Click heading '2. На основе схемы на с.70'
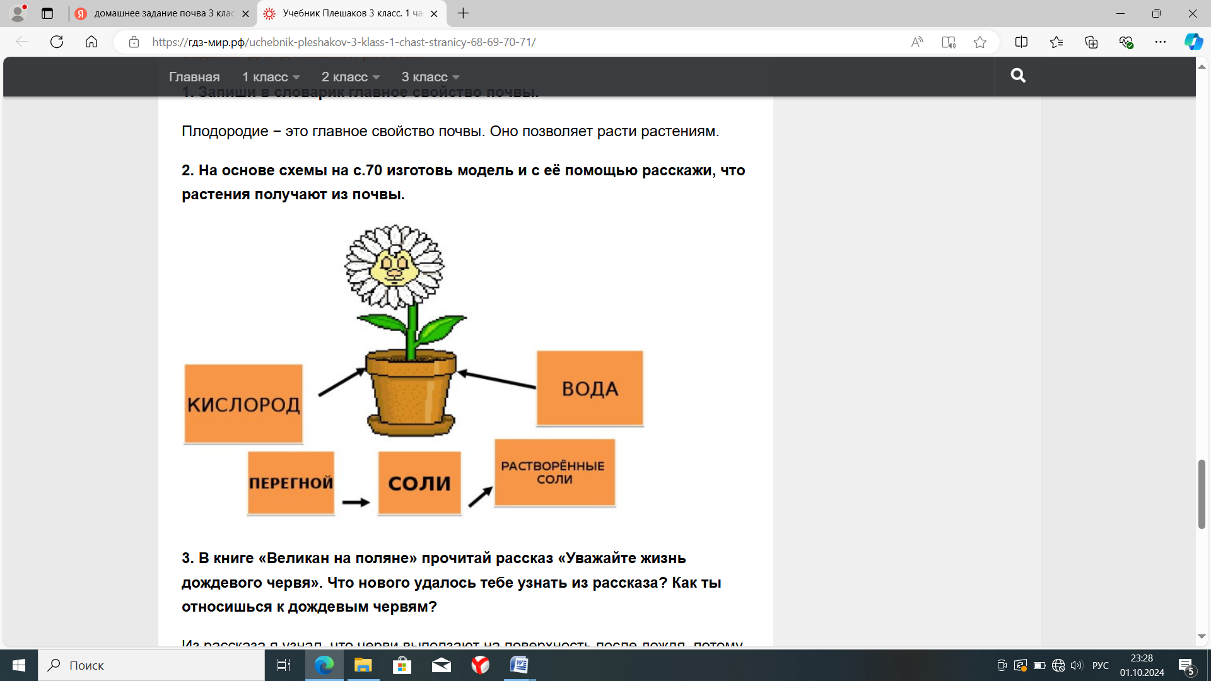This screenshot has height=681, width=1211. click(x=464, y=182)
